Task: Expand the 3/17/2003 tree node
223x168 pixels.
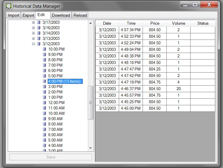Action: pos(33,22)
